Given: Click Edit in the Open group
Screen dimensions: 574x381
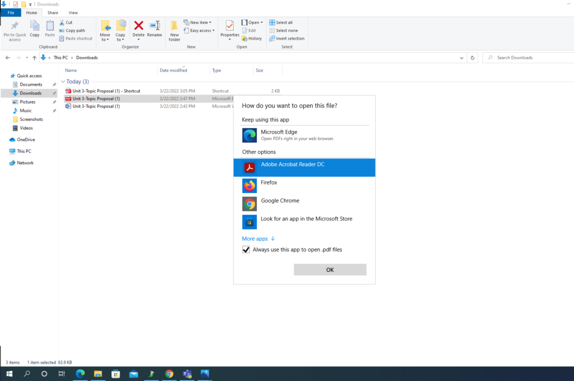Looking at the screenshot, I should tap(249, 30).
